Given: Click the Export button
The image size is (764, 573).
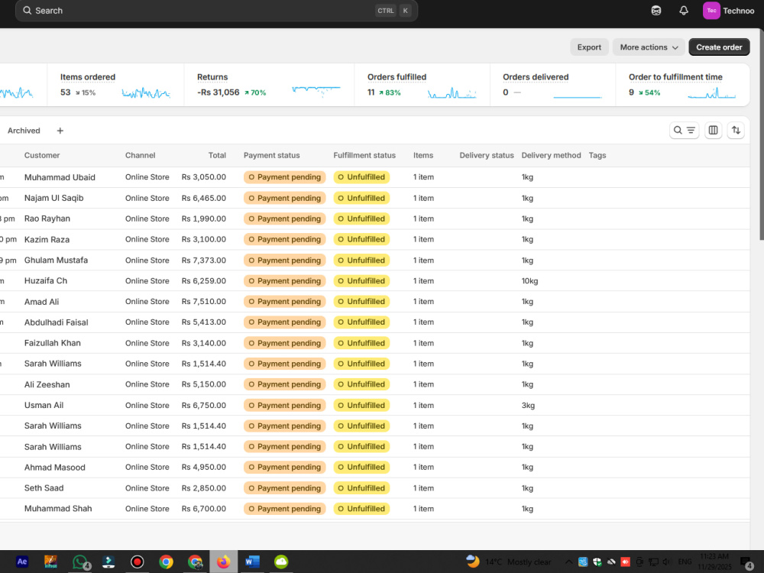Looking at the screenshot, I should [589, 47].
